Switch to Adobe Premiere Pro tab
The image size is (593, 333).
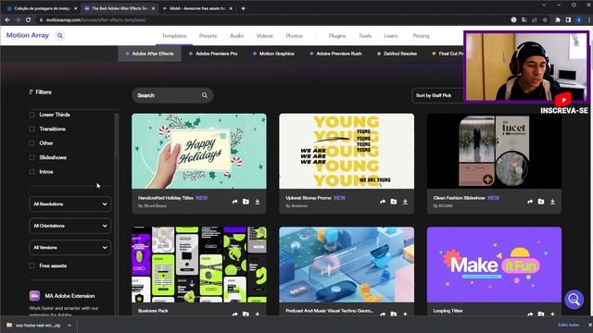pos(213,54)
